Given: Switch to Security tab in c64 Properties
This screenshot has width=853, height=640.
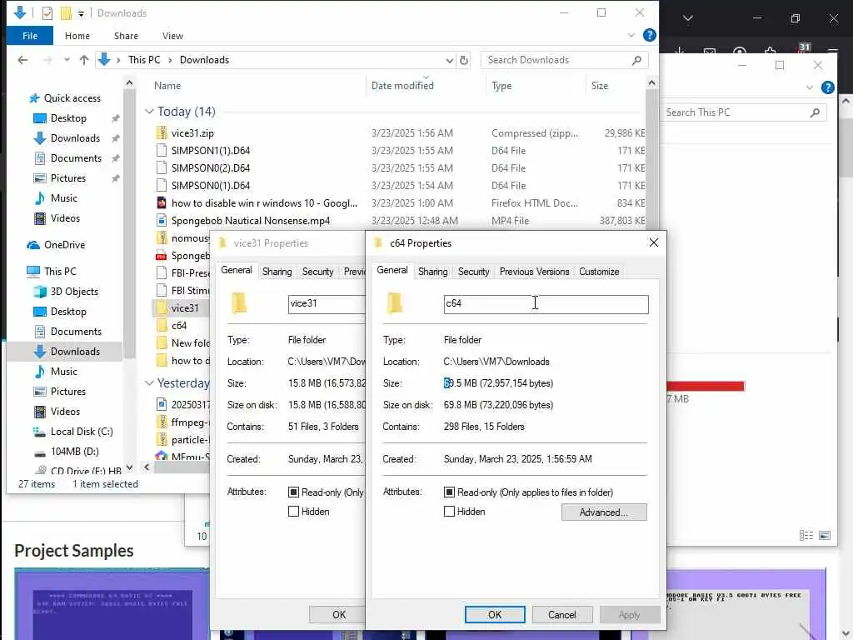Looking at the screenshot, I should pos(473,272).
